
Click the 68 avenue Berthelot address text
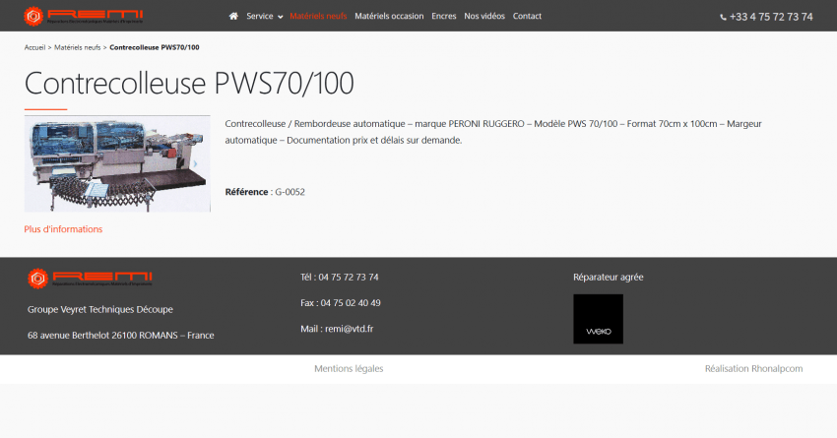(x=121, y=336)
